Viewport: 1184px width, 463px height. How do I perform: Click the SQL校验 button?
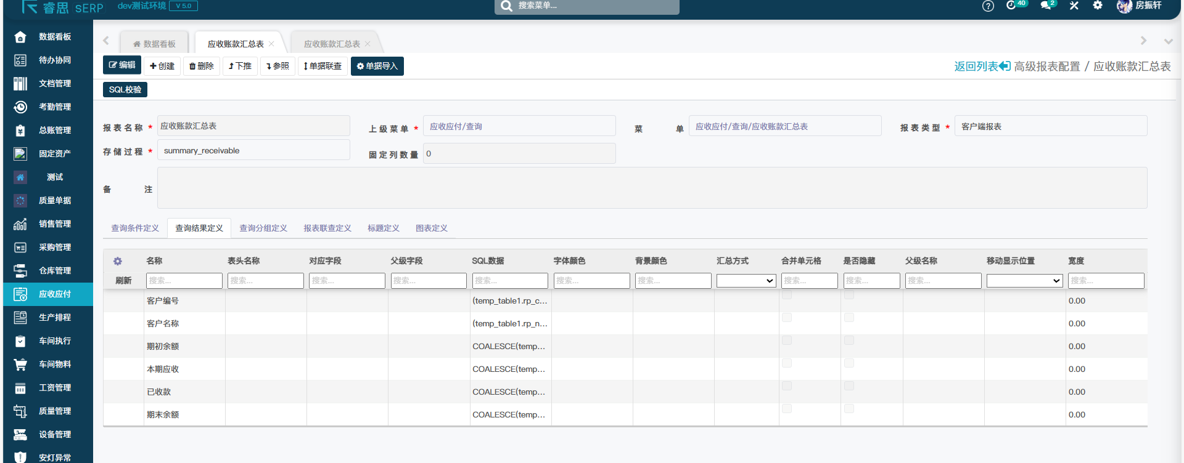click(125, 90)
